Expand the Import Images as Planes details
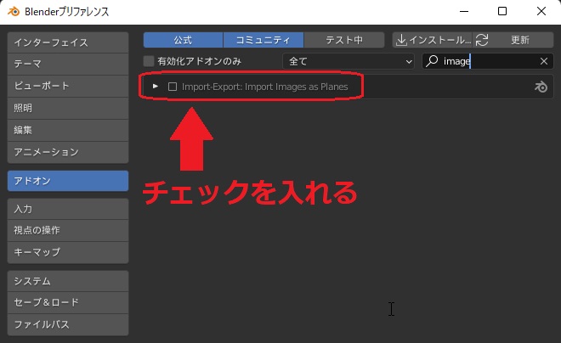This screenshot has width=561, height=343. coord(155,87)
